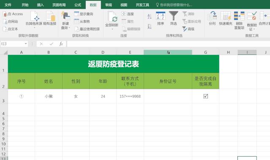Click 快速填充 flash fill
270x160 pixels.
click(226, 18)
